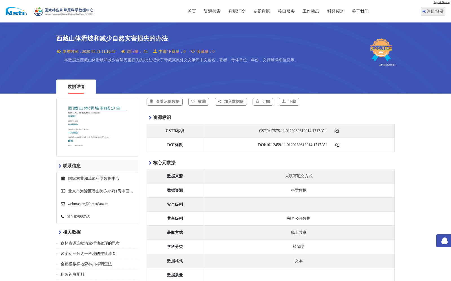The image size is (451, 281).
Task: Switch to English Version link
Action: pyautogui.click(x=441, y=2)
